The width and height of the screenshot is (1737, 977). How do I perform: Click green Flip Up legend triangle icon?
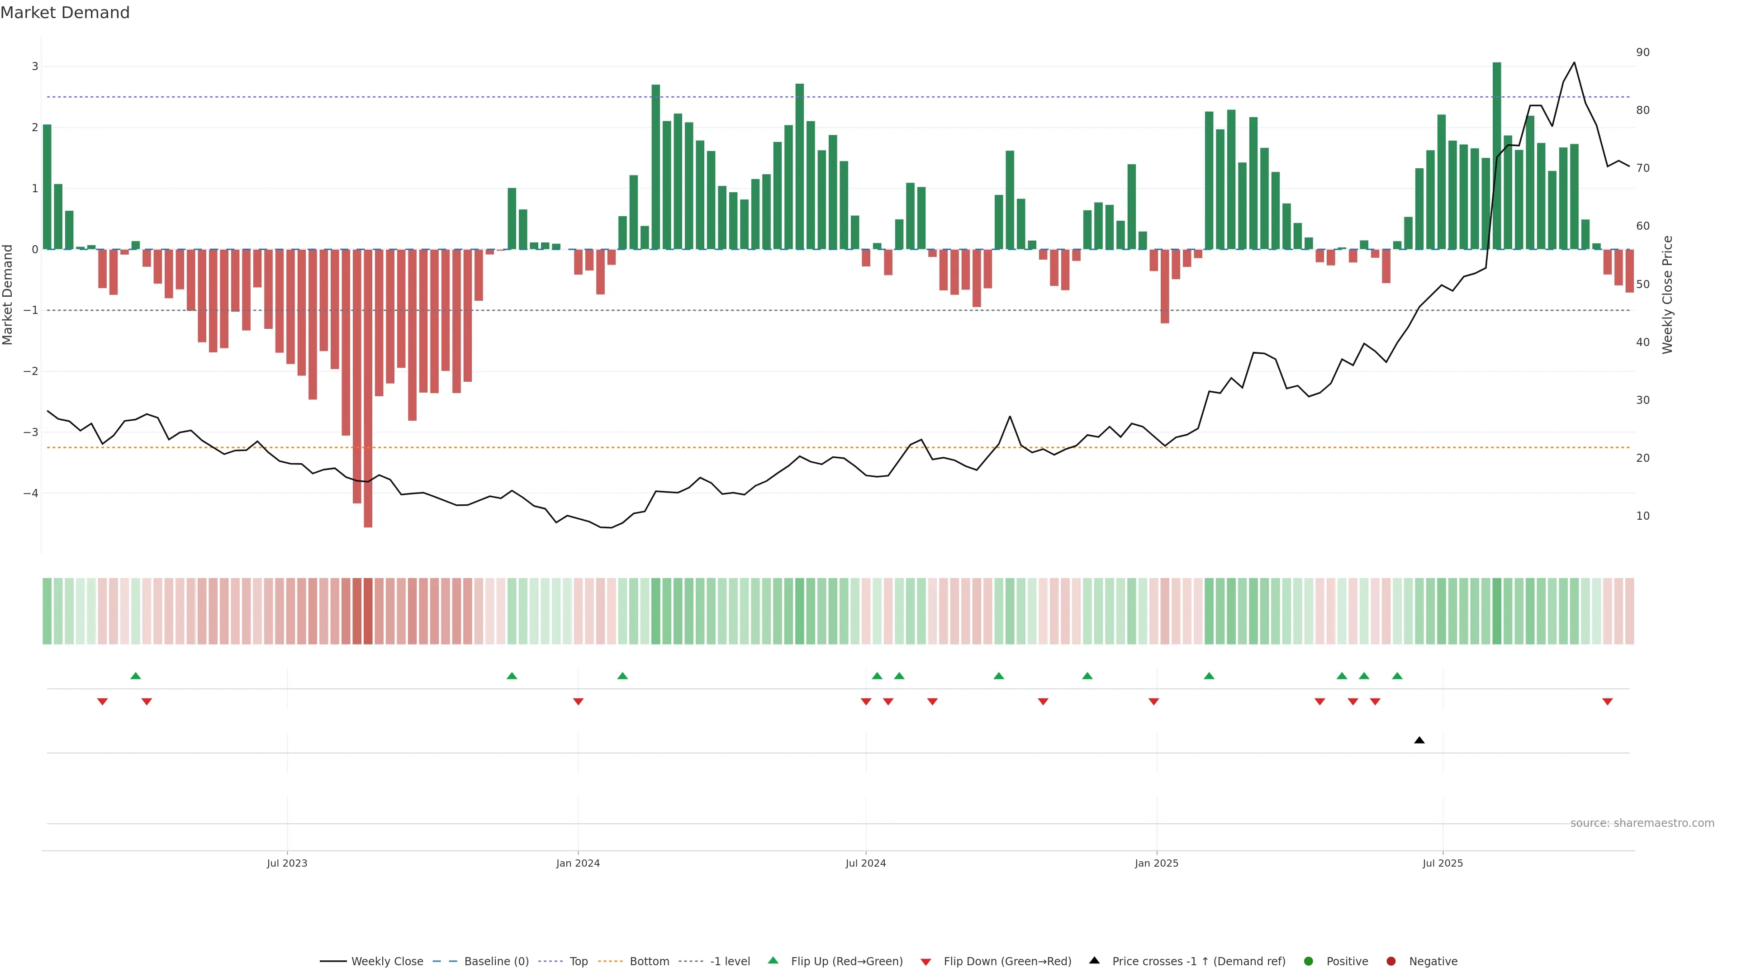773,960
